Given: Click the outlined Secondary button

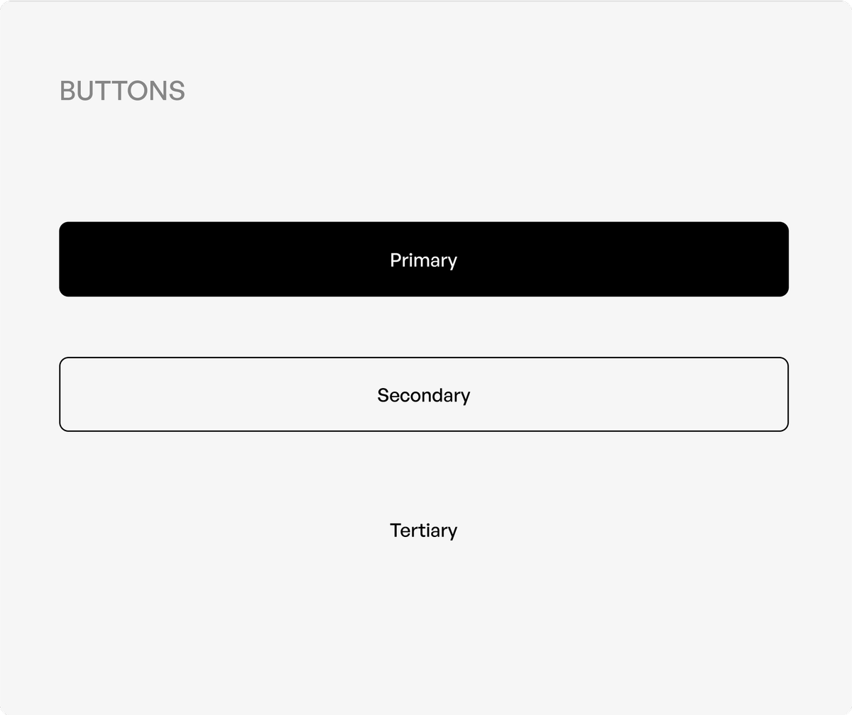Looking at the screenshot, I should 423,394.
